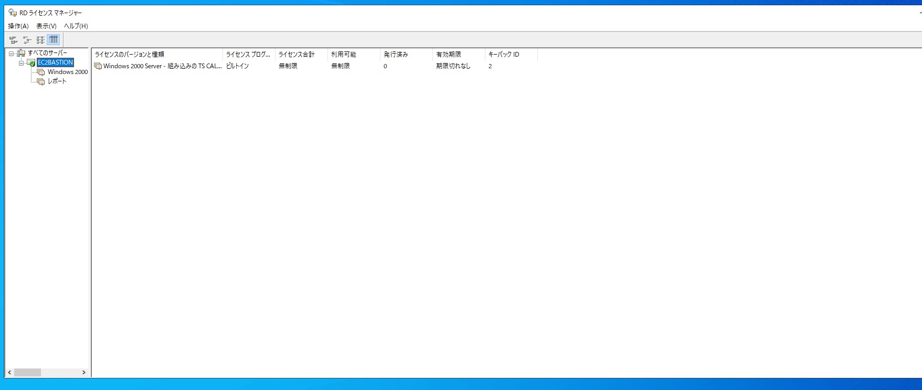This screenshot has width=922, height=390.
Task: Select すべてのサーバー in the tree
Action: [48, 53]
